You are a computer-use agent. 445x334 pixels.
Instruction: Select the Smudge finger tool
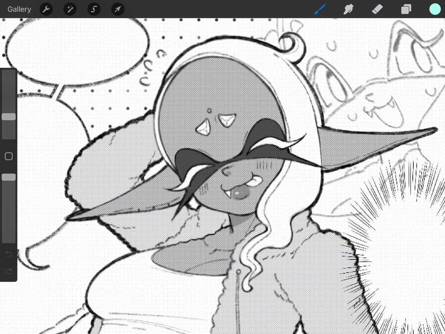tap(348, 9)
